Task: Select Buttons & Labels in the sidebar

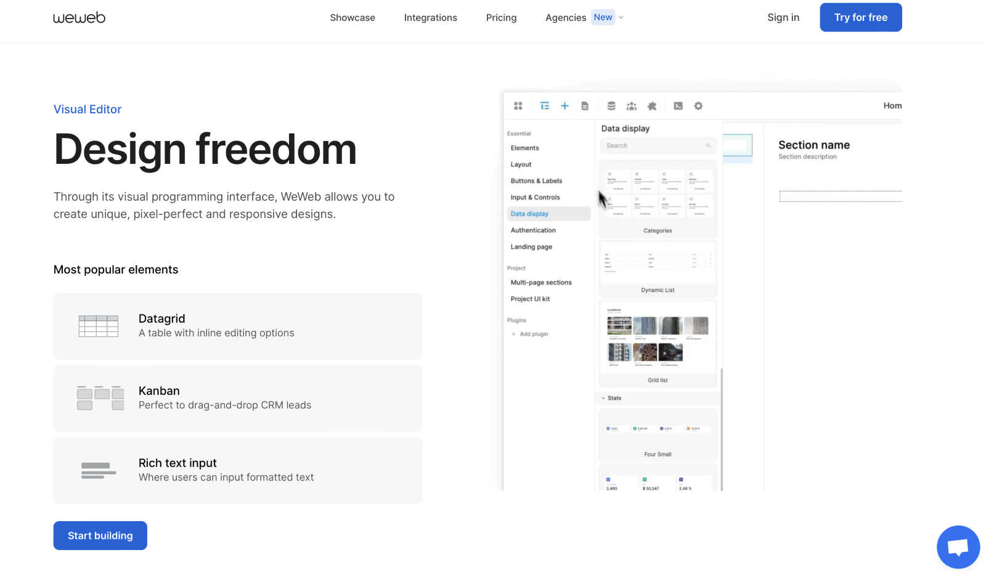Action: (x=537, y=181)
